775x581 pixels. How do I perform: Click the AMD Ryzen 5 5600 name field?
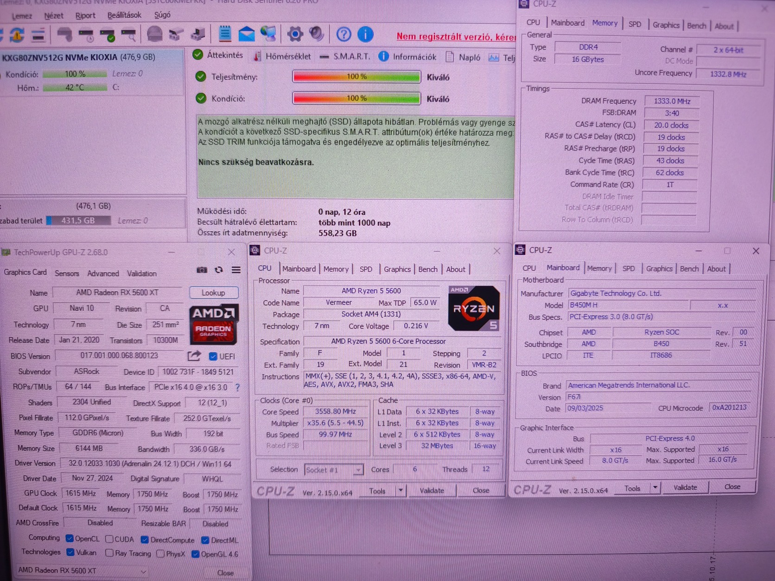[371, 291]
